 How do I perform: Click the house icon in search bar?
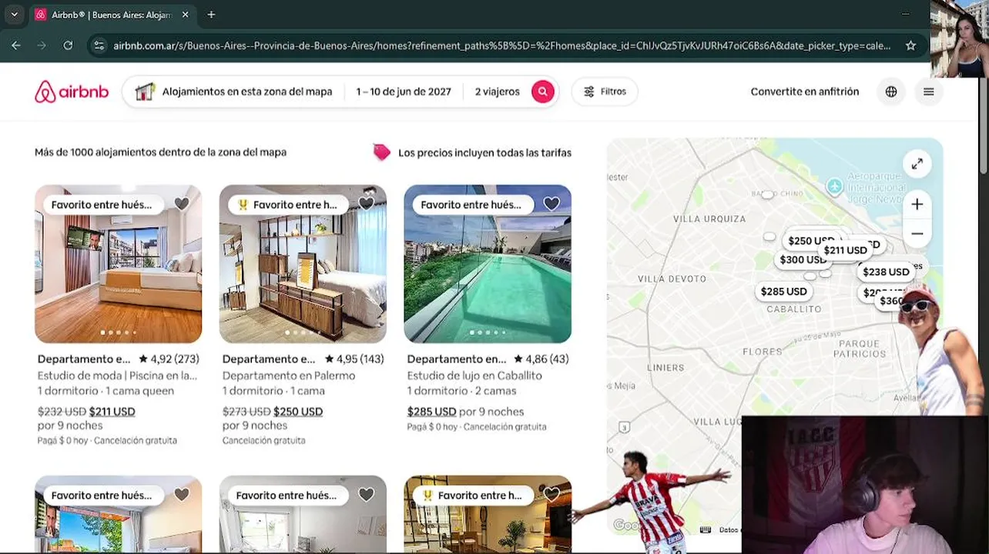(x=144, y=92)
